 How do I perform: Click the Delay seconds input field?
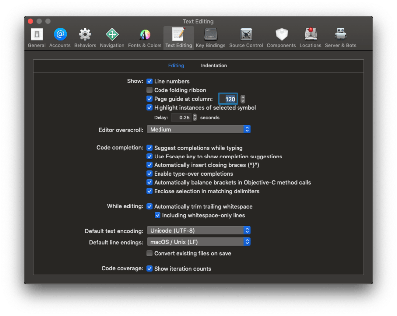[x=181, y=117]
